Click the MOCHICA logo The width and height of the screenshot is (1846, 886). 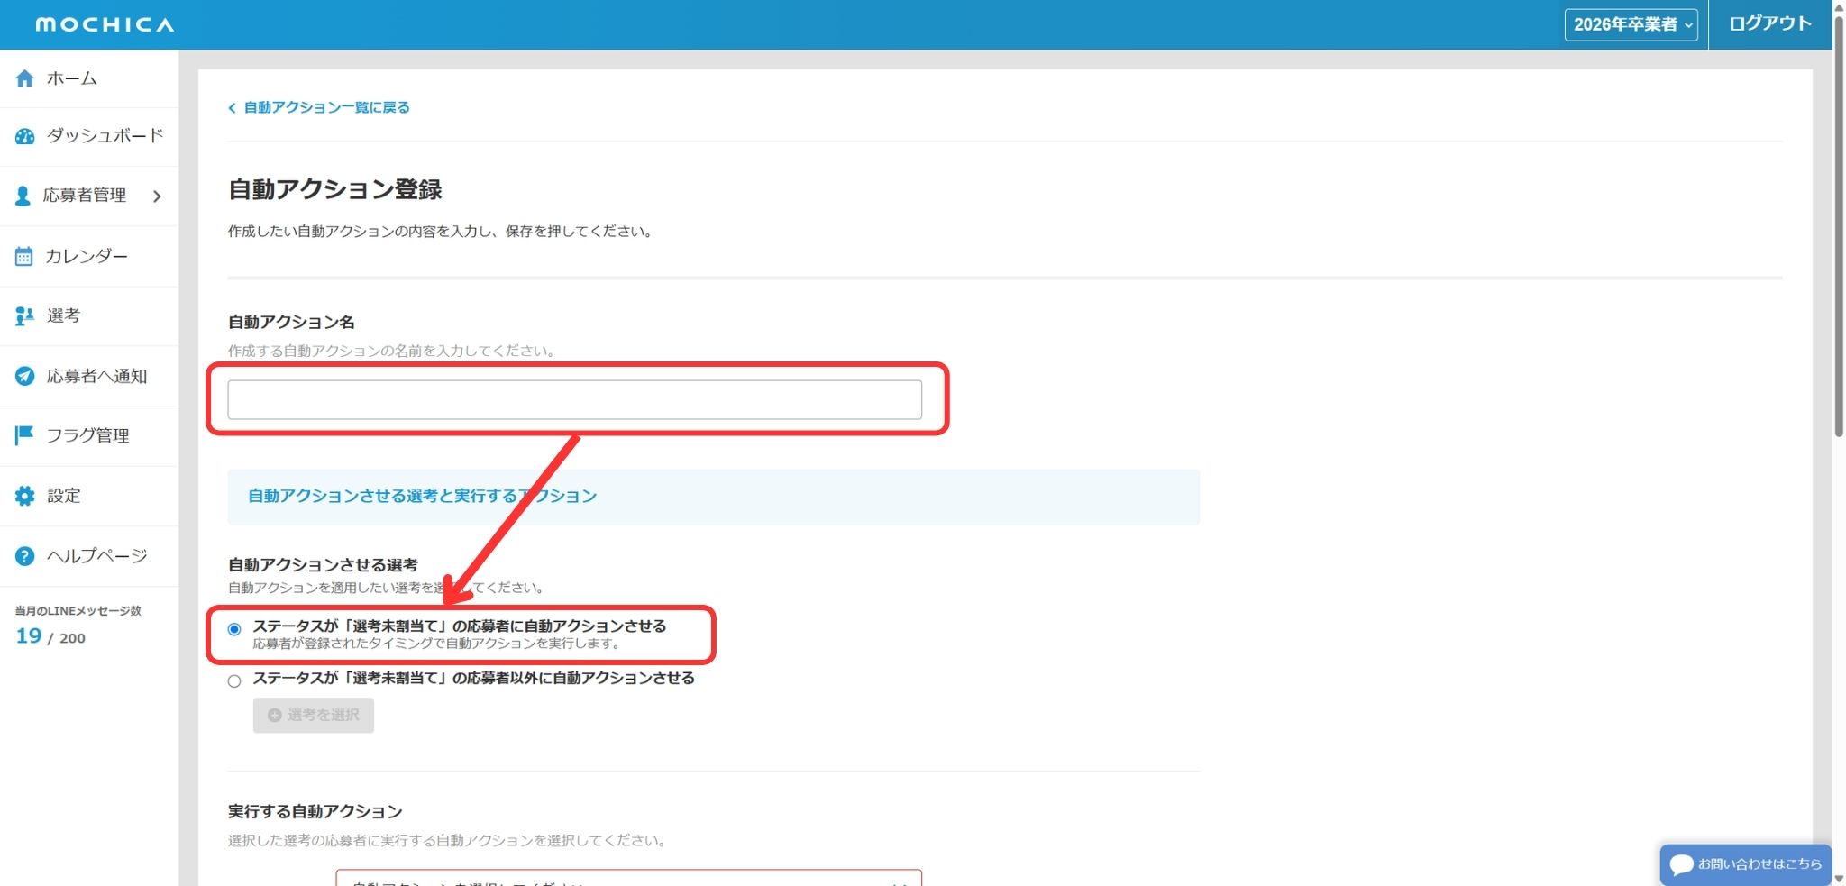(x=105, y=24)
